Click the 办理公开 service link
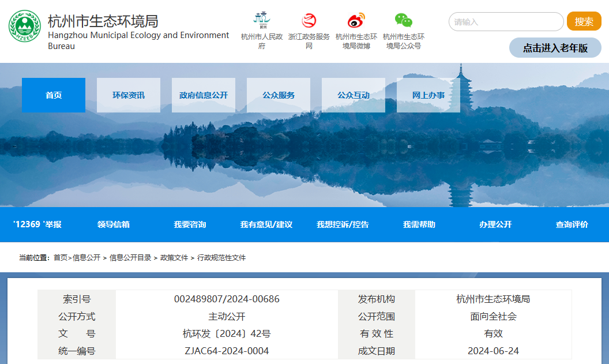This screenshot has width=609, height=364. click(x=497, y=225)
